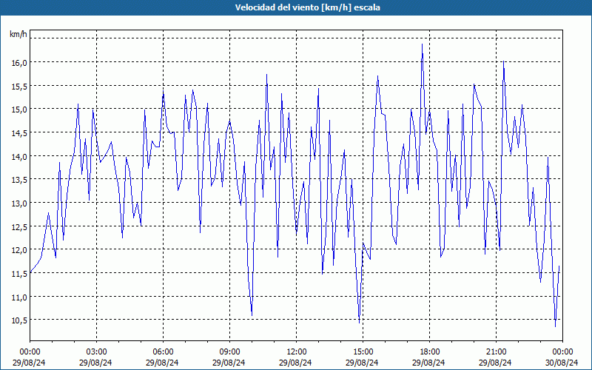Pick the '13,5' y-axis value
592x370 pixels.
point(20,180)
